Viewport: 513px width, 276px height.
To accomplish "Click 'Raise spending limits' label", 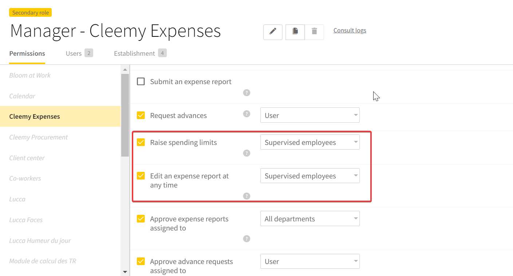I will click(184, 142).
